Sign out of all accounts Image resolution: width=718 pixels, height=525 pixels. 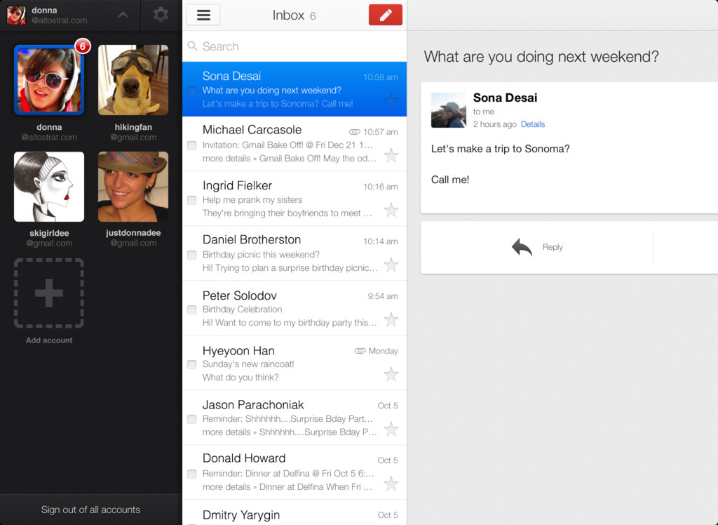point(90,510)
